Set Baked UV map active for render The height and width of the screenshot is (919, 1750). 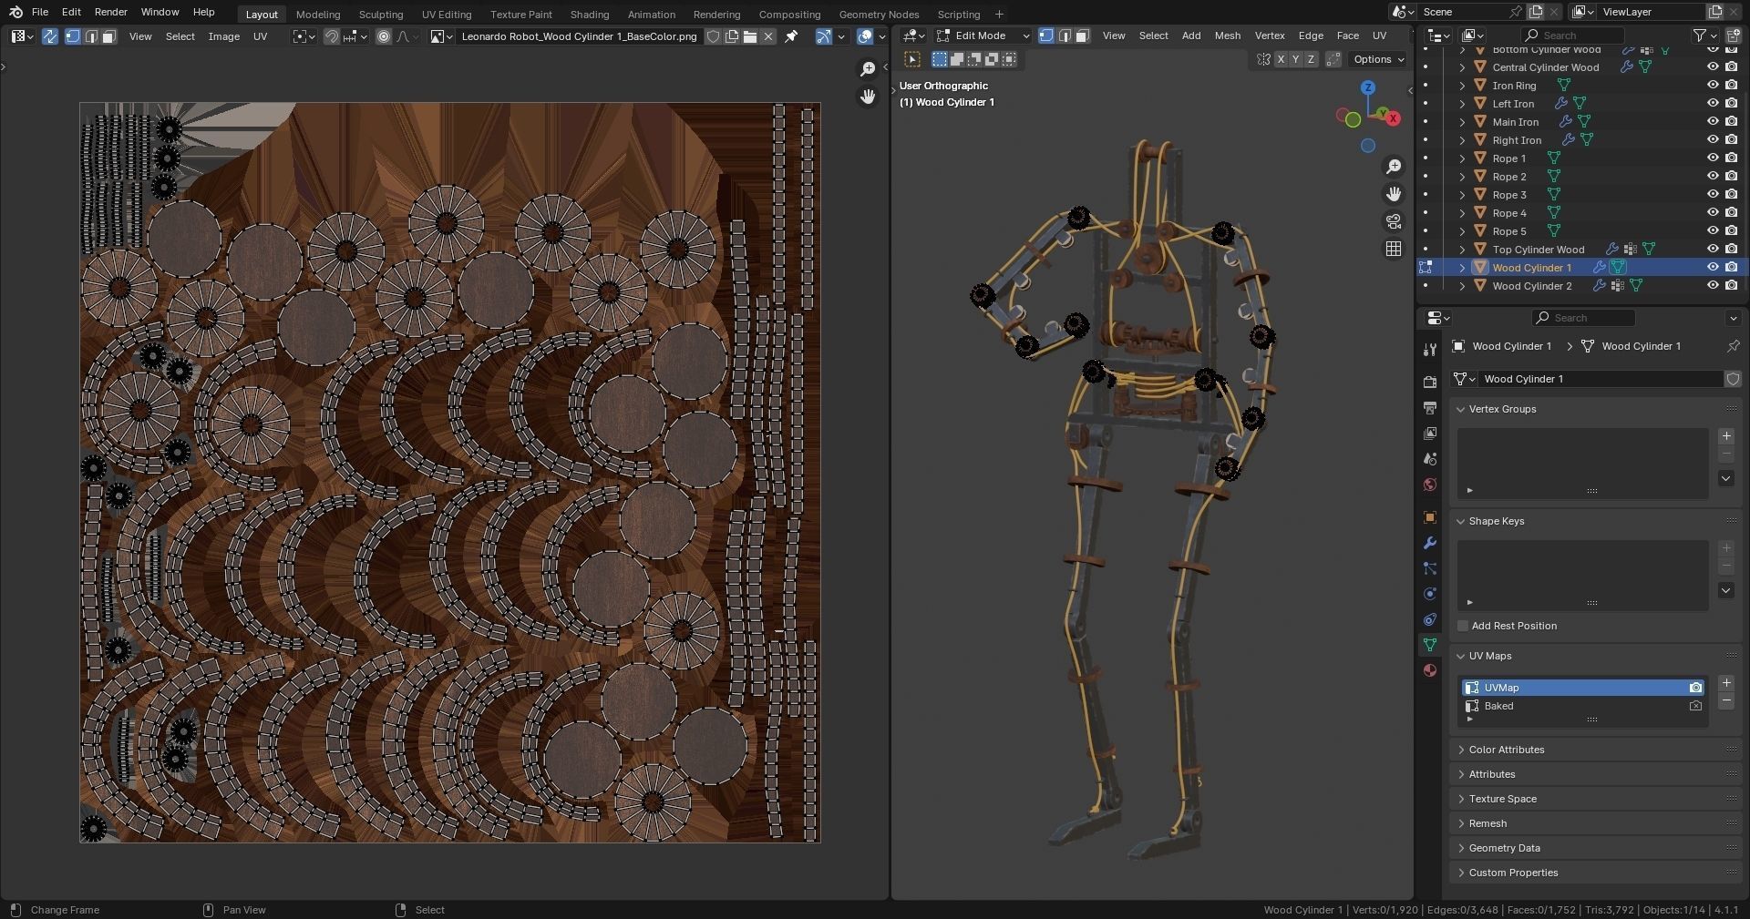(x=1695, y=706)
